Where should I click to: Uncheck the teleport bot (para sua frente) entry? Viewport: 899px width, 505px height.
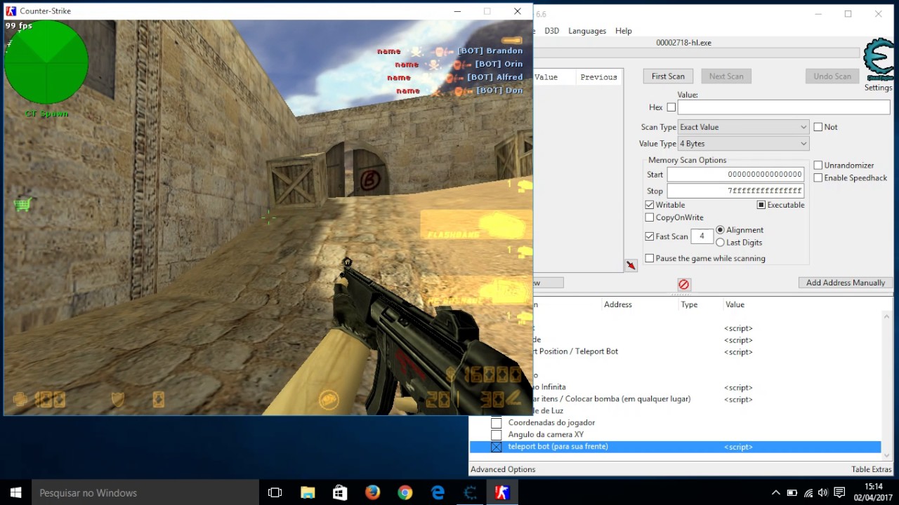(496, 447)
